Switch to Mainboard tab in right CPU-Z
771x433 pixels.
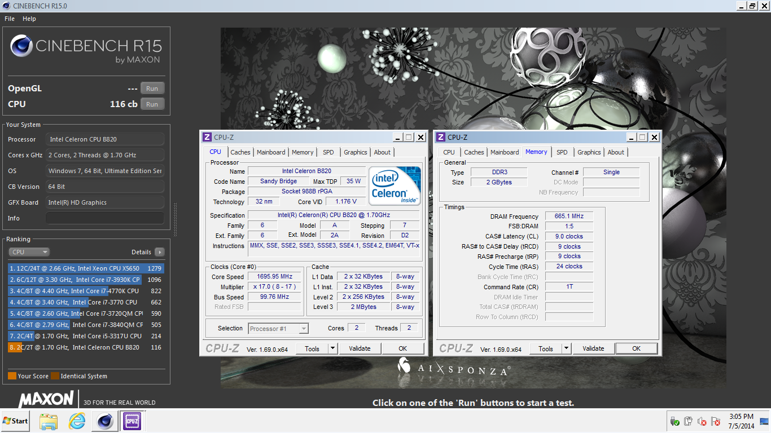tap(505, 152)
